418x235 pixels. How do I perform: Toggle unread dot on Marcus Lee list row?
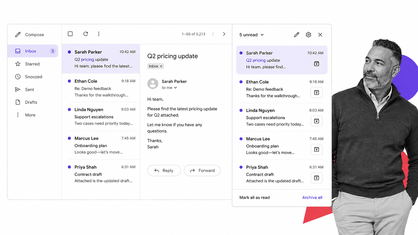[x=69, y=138]
